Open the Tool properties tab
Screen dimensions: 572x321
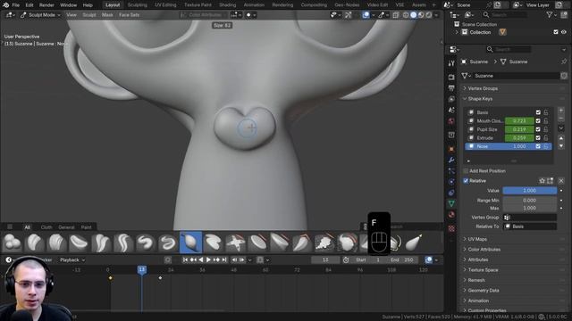[451, 63]
